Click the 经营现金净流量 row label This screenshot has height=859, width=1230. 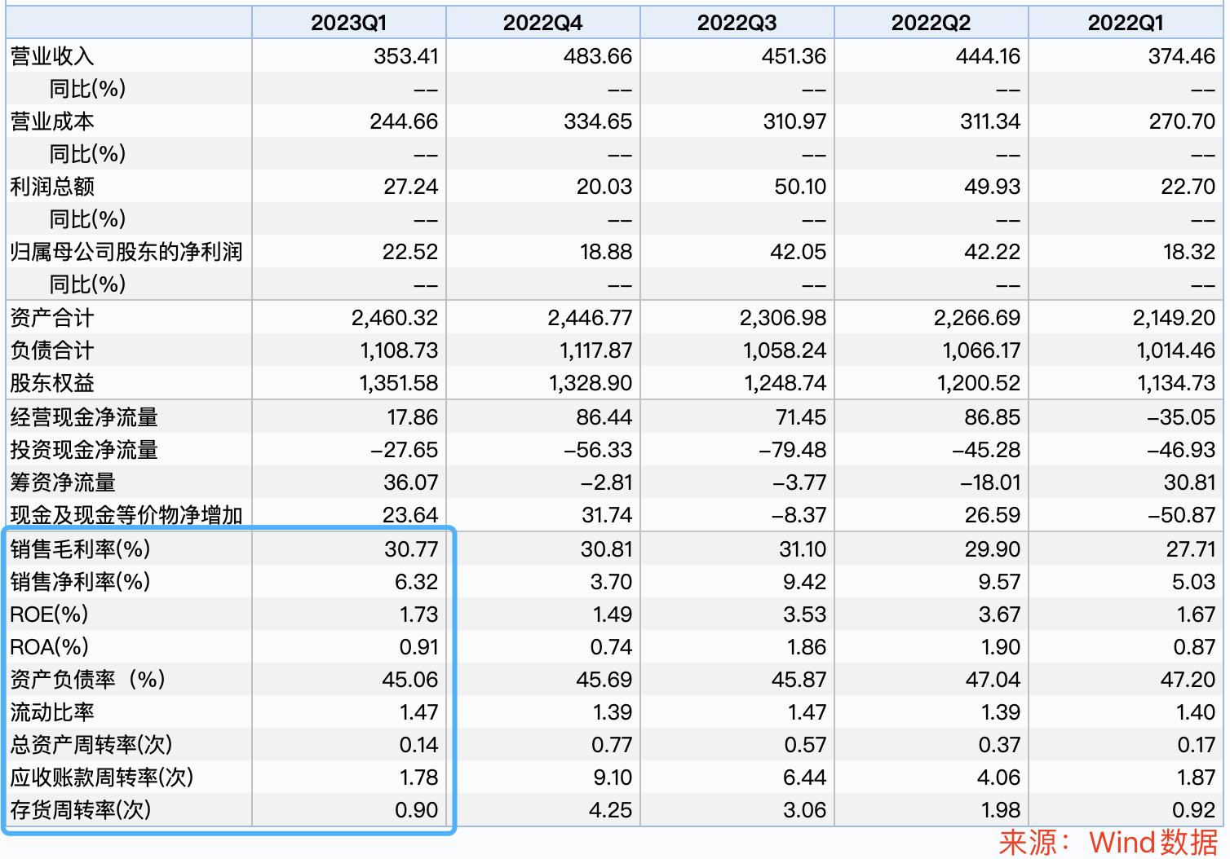click(x=84, y=417)
